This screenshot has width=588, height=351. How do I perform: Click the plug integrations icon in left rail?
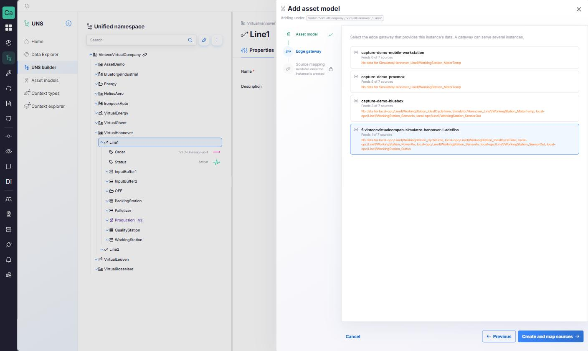point(8,244)
